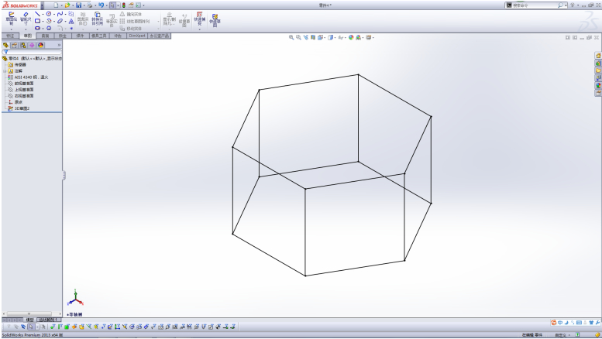602x339 pixels.
Task: Toggle the Select All Filters button
Action: click(23, 327)
